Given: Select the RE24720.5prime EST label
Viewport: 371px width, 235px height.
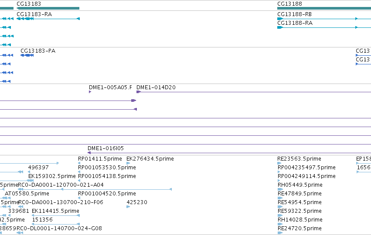Looking at the screenshot, I should (x=300, y=228).
